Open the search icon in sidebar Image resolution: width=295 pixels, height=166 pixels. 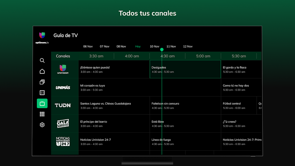coord(42,61)
